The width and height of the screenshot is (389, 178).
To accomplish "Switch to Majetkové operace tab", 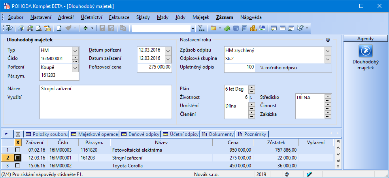I will point(94,134).
